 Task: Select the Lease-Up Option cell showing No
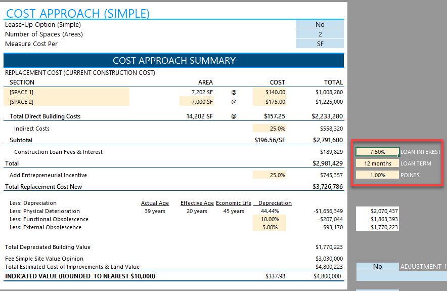coord(320,24)
